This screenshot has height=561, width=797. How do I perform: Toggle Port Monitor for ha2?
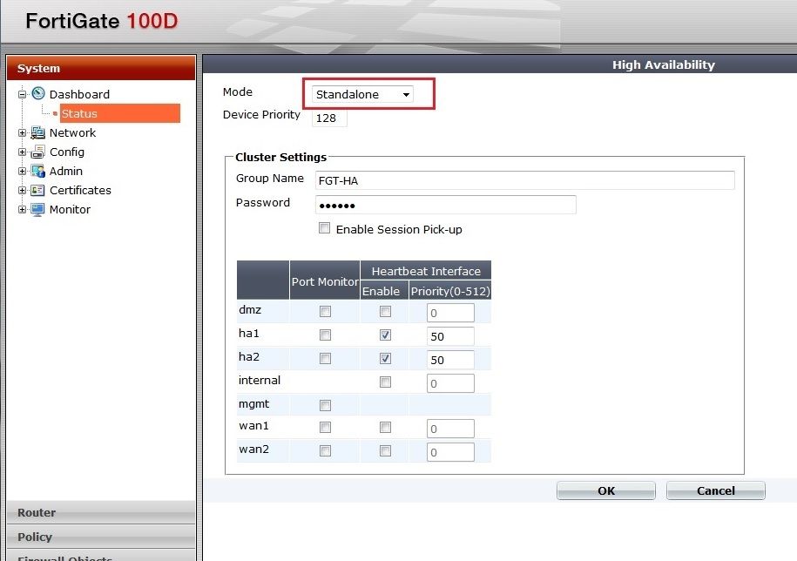click(325, 358)
